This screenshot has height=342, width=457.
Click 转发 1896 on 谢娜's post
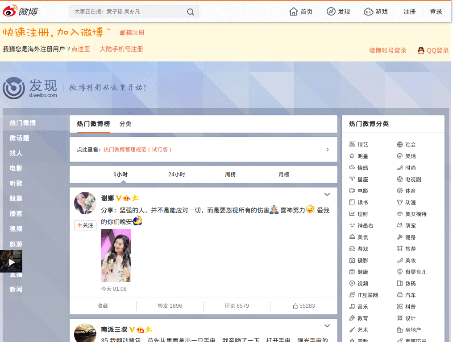point(170,306)
